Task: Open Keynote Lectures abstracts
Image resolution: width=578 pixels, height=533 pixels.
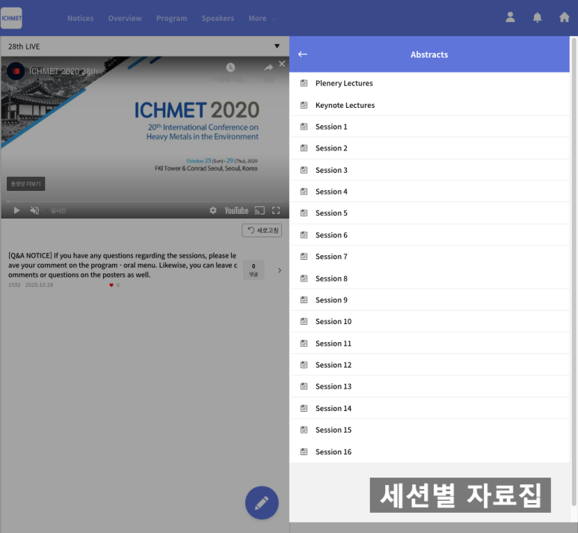Action: (x=430, y=106)
